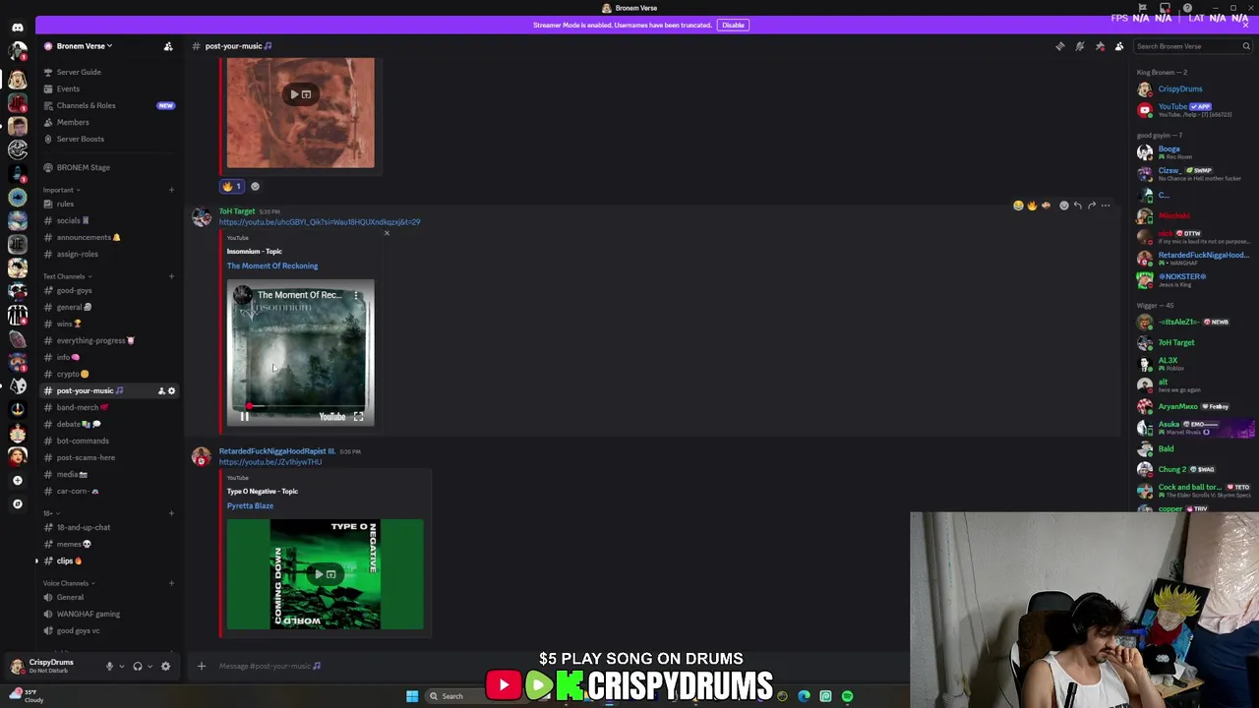The image size is (1259, 708).
Task: Create channel in Text Channels plus
Action: point(171,276)
